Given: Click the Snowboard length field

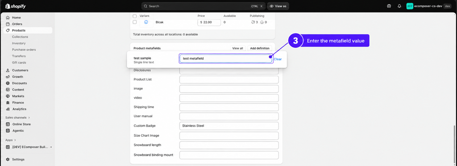Looking at the screenshot, I should 229,145.
